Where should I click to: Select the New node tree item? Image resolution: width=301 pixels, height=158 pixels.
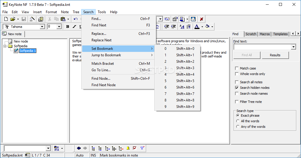tap(21, 41)
